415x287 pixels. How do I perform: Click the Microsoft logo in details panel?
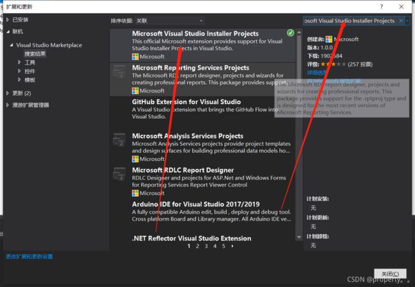(x=329, y=39)
